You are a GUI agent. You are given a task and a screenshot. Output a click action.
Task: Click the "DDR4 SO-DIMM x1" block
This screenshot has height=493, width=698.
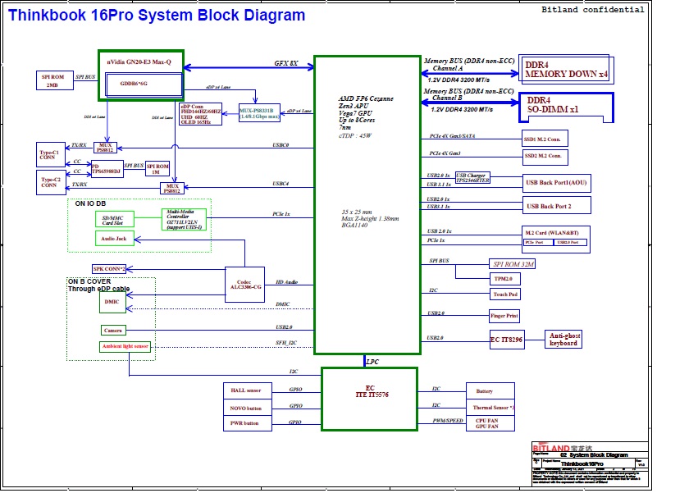click(566, 107)
